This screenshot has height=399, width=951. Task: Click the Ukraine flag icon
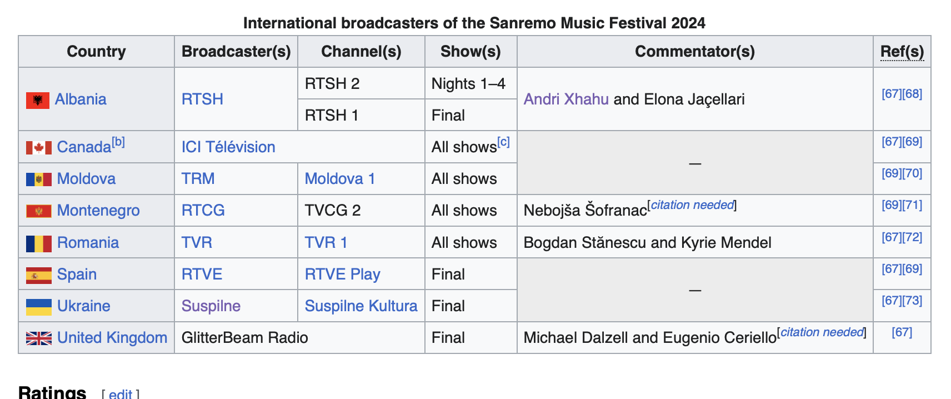pos(39,307)
